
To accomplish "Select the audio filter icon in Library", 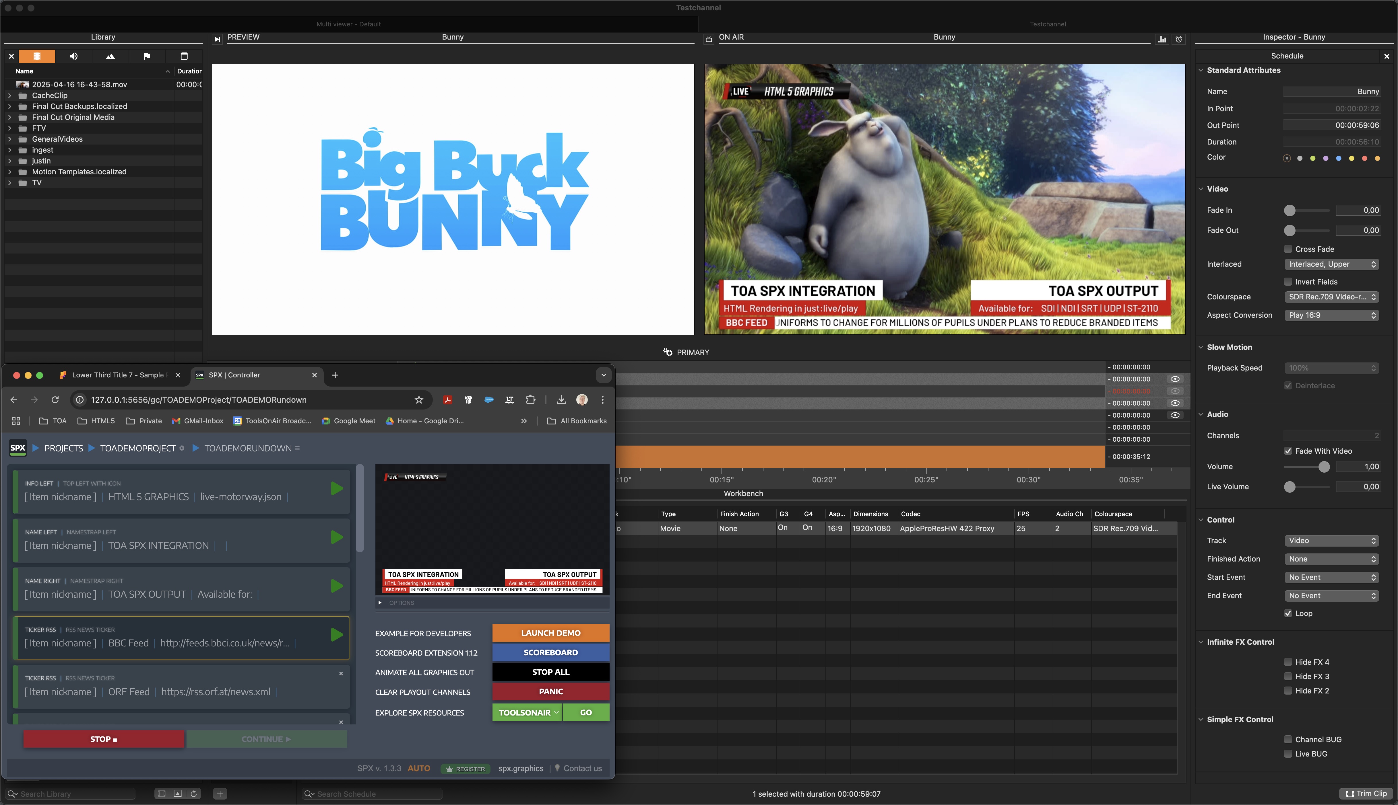I will 73,56.
